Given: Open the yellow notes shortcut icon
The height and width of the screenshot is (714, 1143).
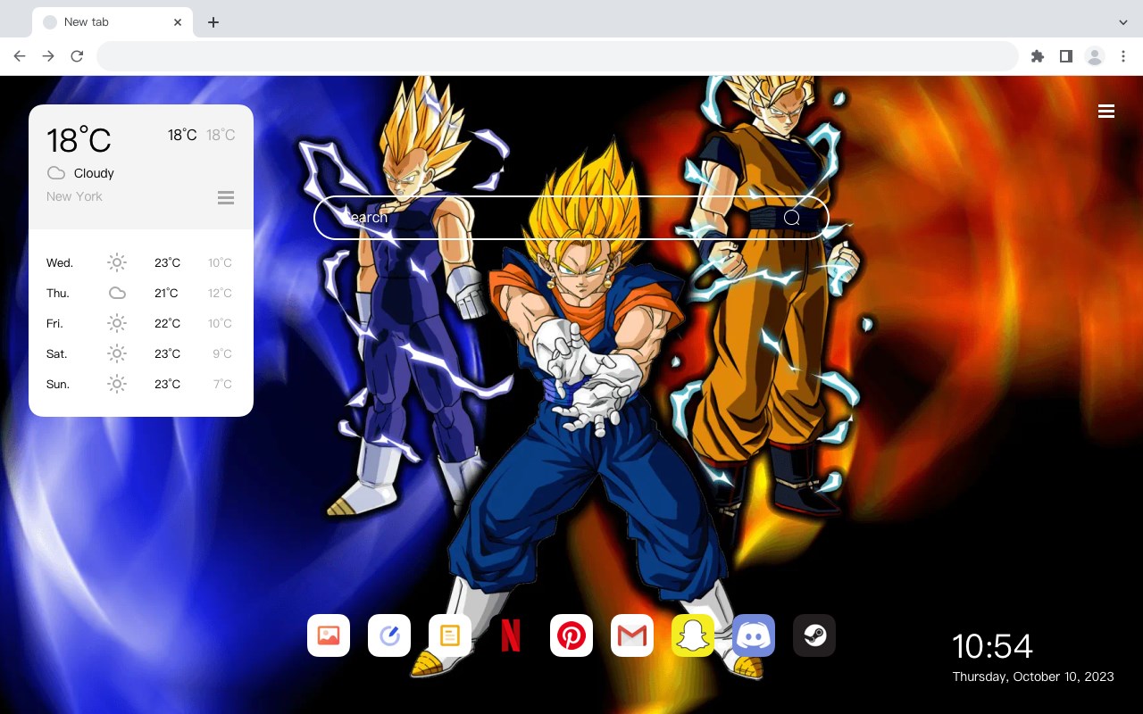Looking at the screenshot, I should click(450, 635).
